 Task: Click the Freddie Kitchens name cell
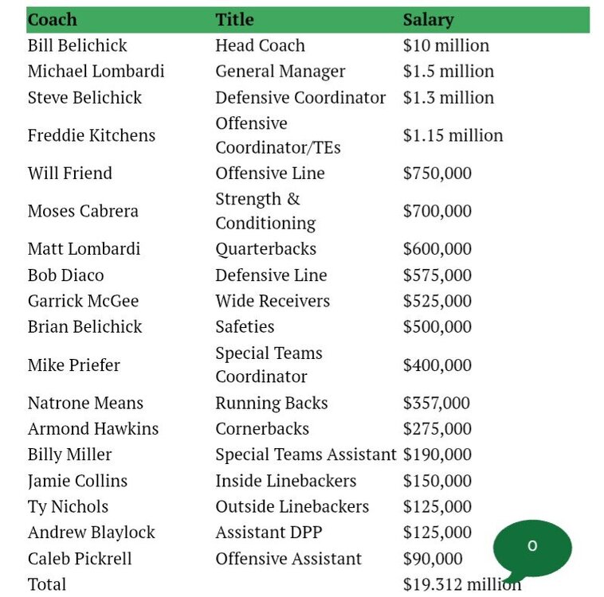point(92,135)
